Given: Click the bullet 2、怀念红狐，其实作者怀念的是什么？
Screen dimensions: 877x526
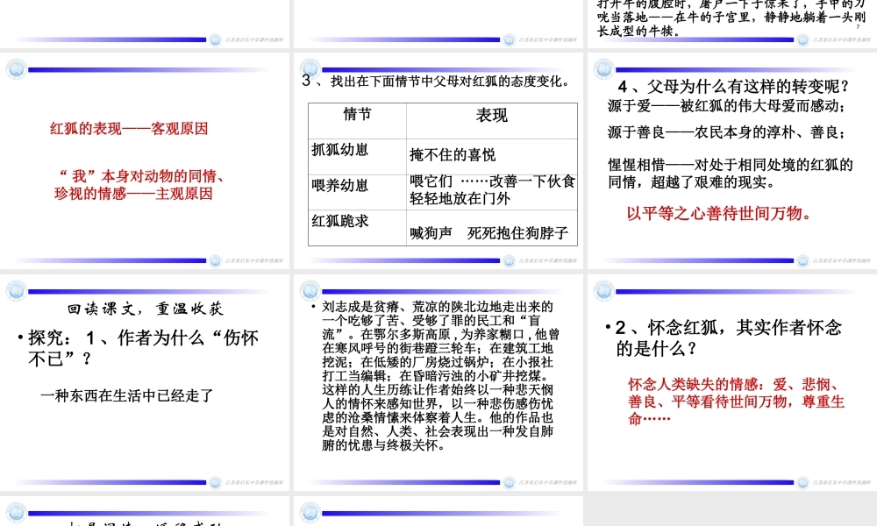Looking at the screenshot, I should 724,338.
